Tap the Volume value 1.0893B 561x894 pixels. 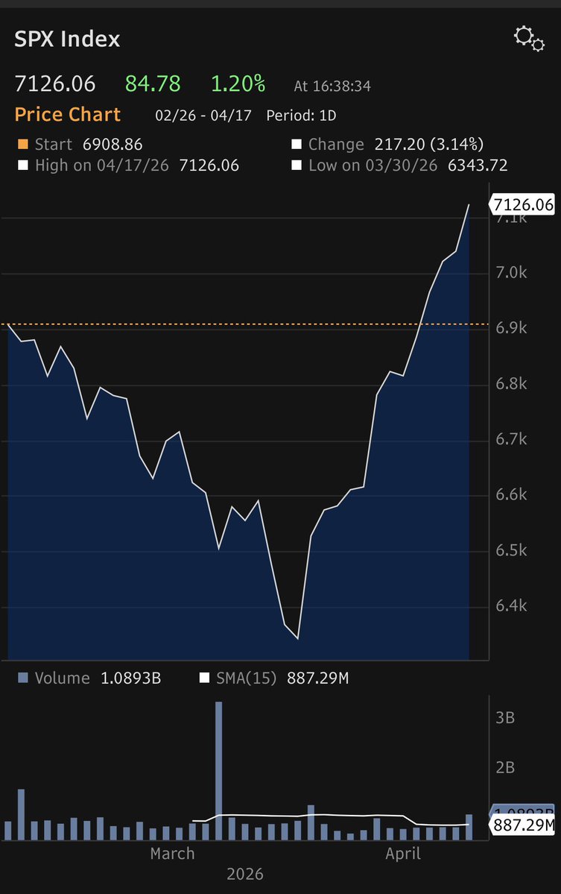click(131, 678)
